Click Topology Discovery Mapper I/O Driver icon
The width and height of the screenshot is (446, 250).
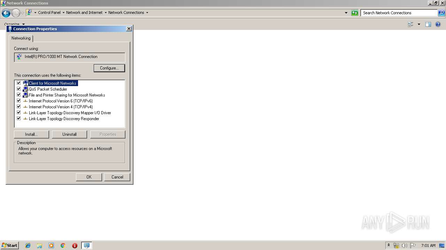pyautogui.click(x=25, y=113)
